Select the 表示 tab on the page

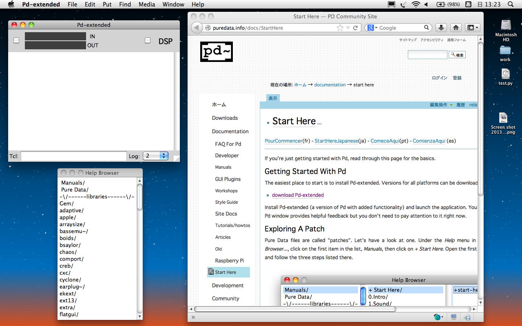tap(273, 98)
